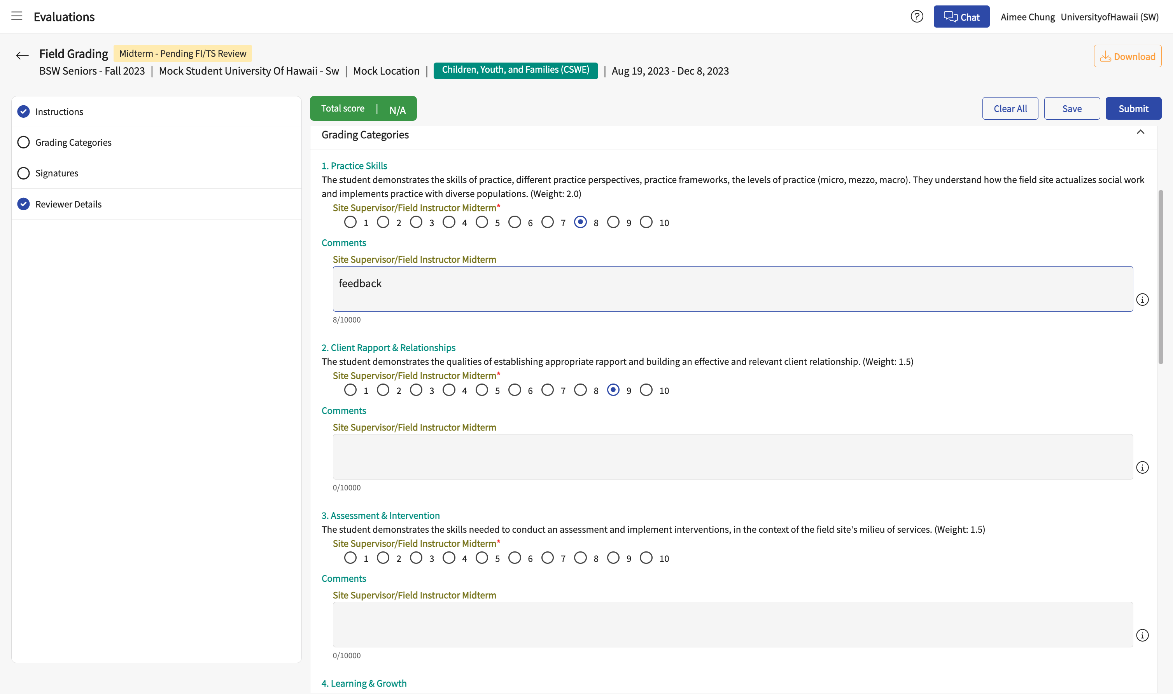Click the Reviewer Details checkmark icon
The height and width of the screenshot is (694, 1173).
pyautogui.click(x=23, y=204)
